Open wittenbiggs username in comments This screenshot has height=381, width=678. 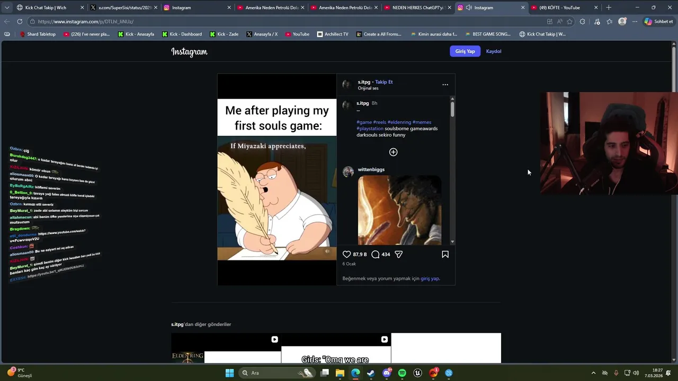pos(371,169)
